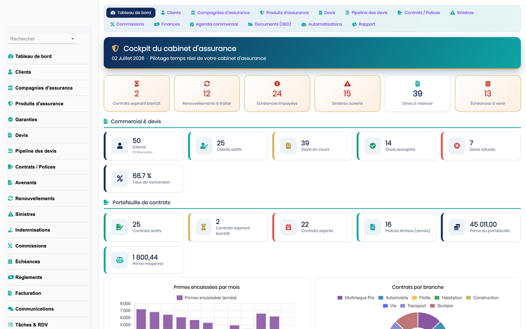Click the '1 800,44' Prime moyenne value
526x329 pixels.
145,257
